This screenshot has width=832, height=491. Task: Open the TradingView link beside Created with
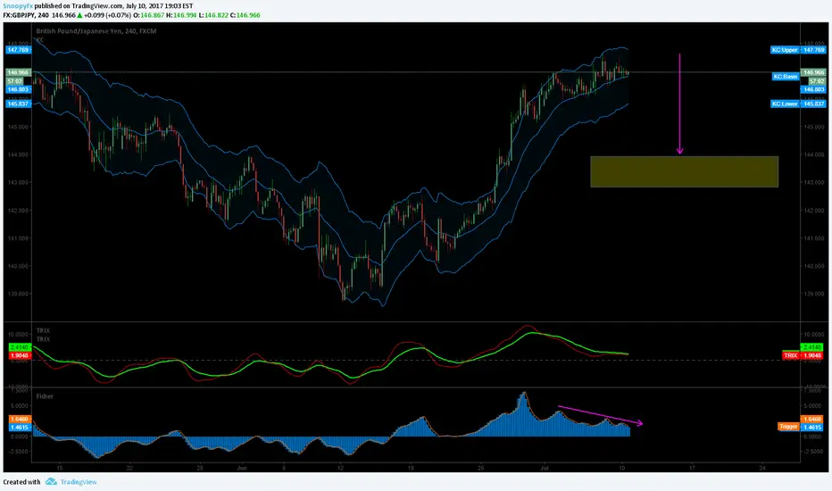pyautogui.click(x=79, y=482)
